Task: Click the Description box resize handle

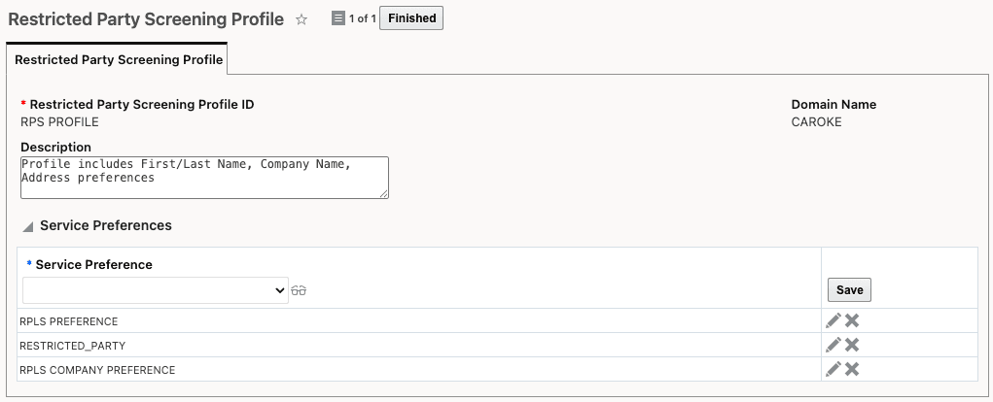Action: tap(384, 194)
